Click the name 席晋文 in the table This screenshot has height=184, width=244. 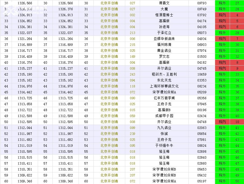164,3
